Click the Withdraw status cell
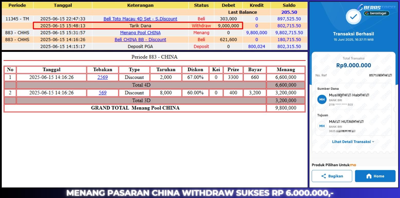This screenshot has height=198, width=400. 201,26
